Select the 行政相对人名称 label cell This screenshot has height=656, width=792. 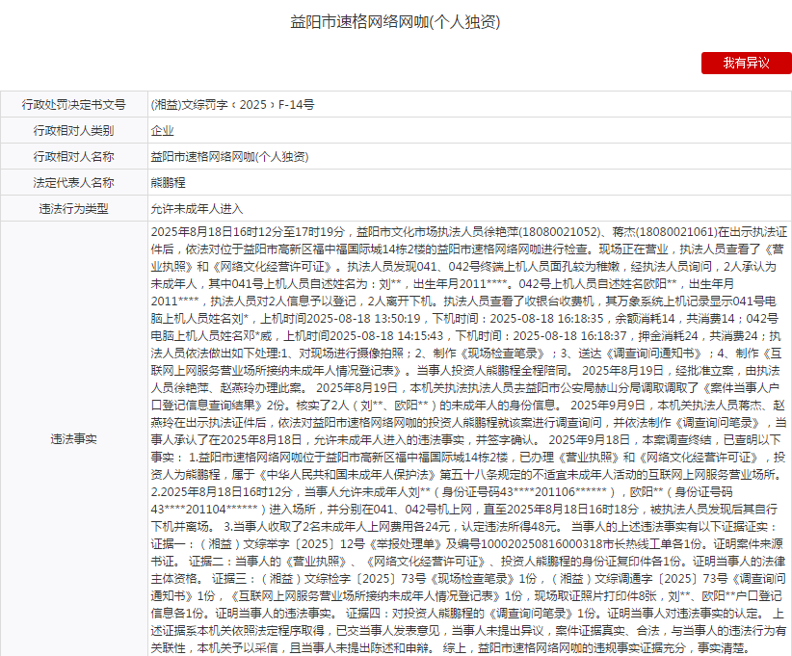coord(73,156)
